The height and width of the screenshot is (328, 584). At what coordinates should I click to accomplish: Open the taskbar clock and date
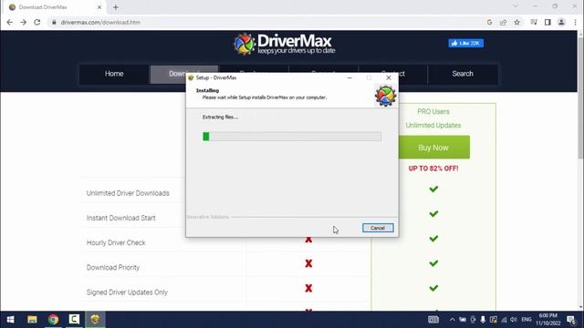tap(547, 320)
